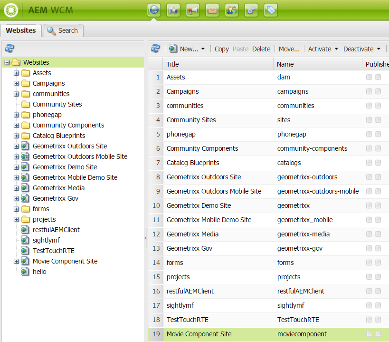Click the TestTouchRTE page icon in tree

point(25,251)
